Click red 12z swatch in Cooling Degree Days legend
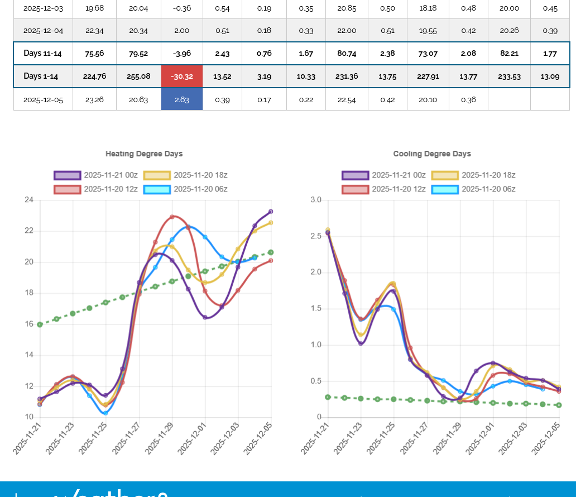 pos(355,189)
